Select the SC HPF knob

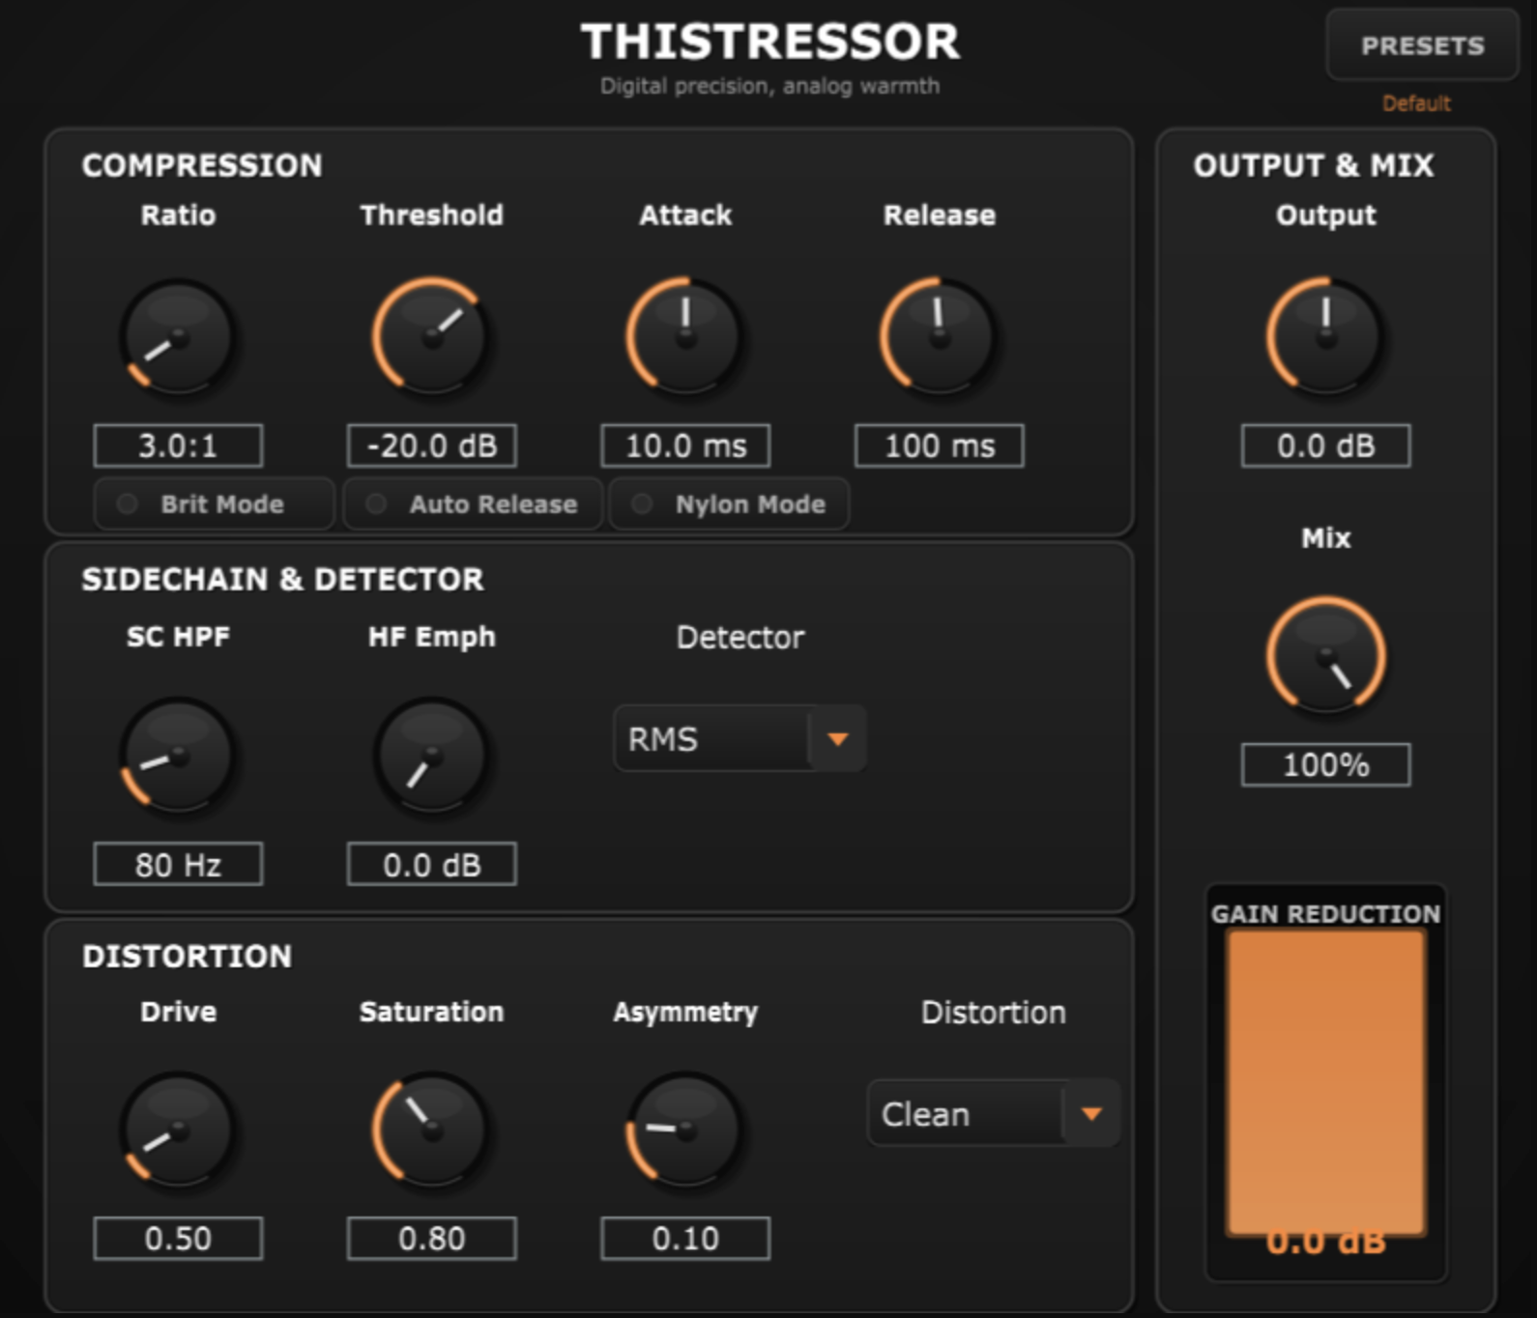tap(178, 756)
